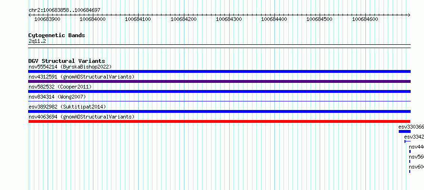
Task: Click ruler position 100683900
Action: 47,19
